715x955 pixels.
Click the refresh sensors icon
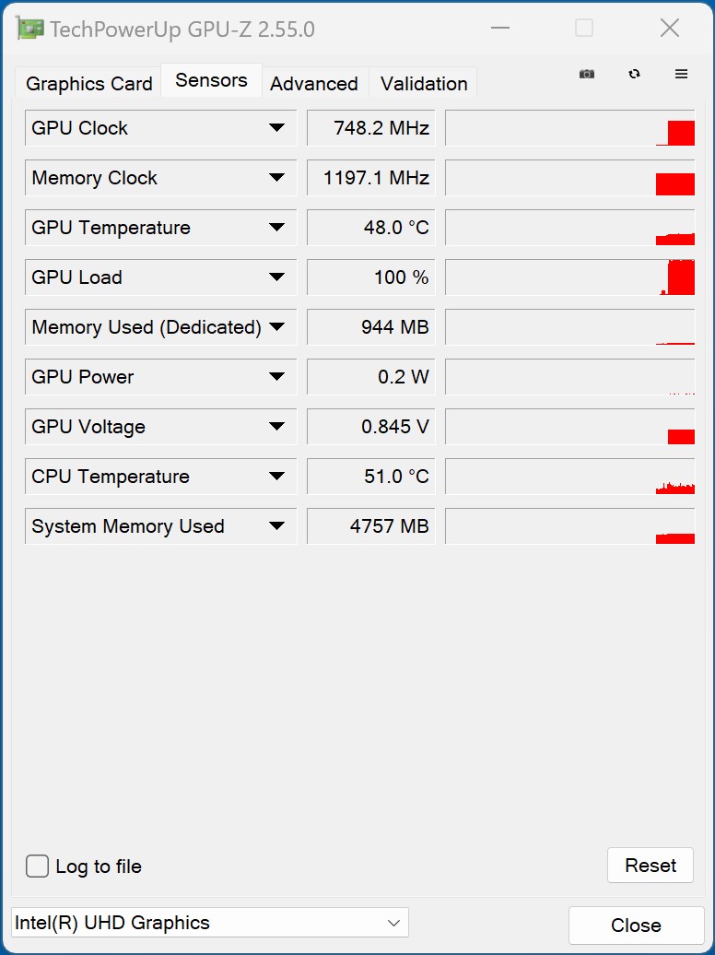[634, 75]
